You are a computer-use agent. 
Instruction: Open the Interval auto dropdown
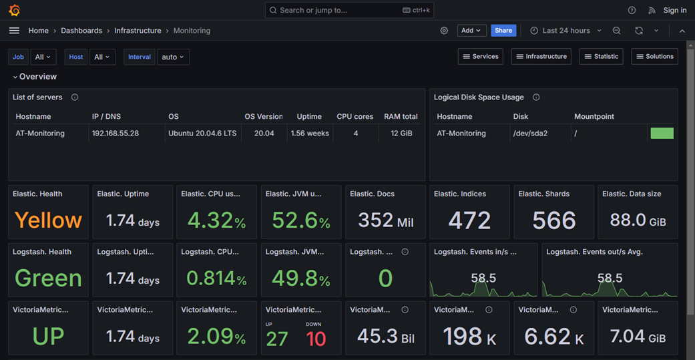click(x=174, y=57)
